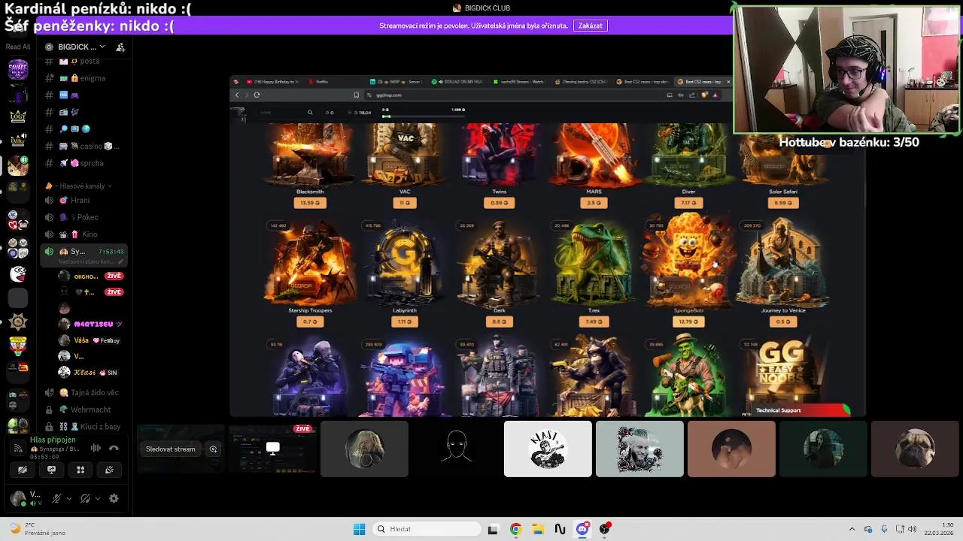Disconnect from voice with hang-up icon
963x541 pixels.
click(x=114, y=448)
